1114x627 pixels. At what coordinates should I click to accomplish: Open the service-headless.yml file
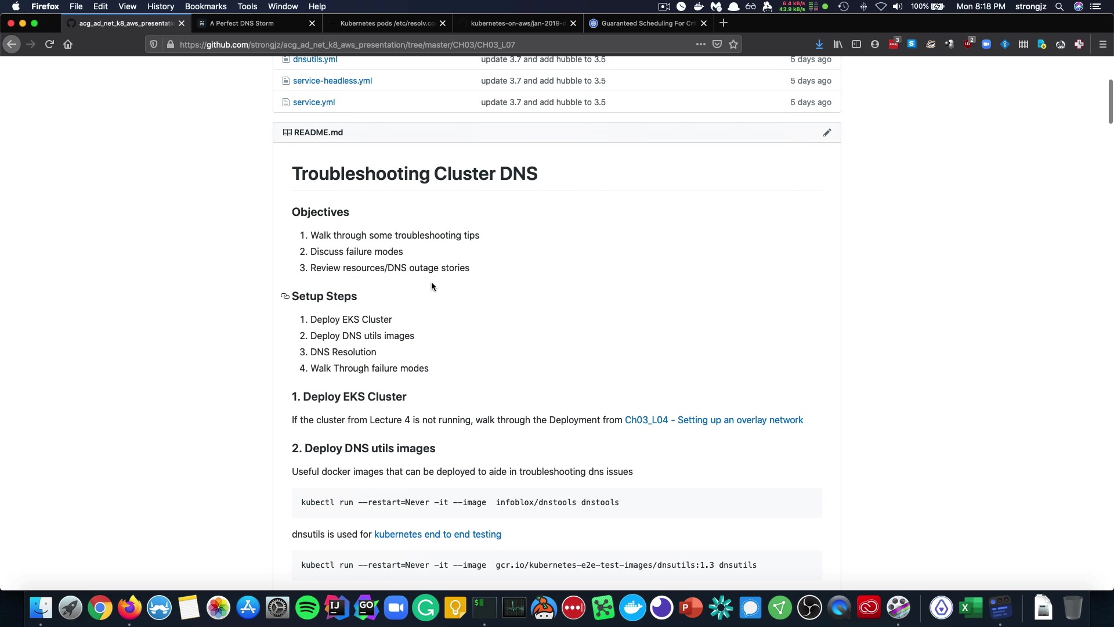point(332,81)
